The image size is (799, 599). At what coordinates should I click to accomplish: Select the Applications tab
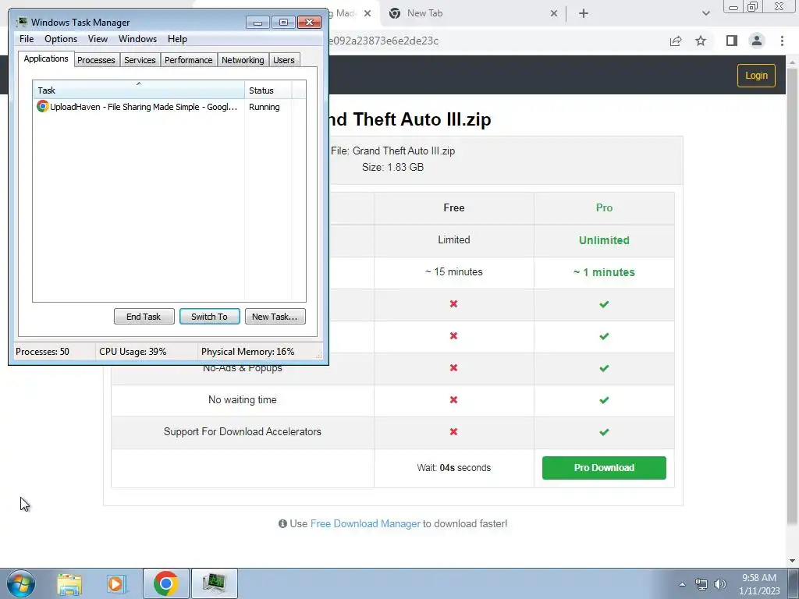[x=46, y=58]
